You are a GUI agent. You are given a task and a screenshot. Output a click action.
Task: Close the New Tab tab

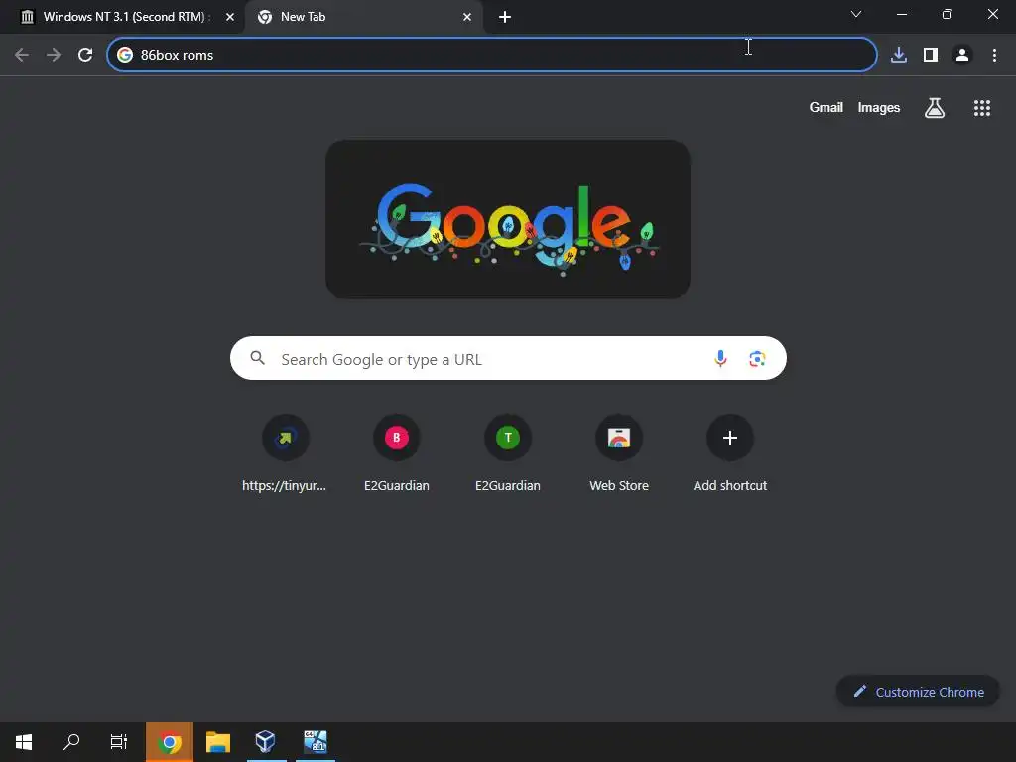(x=467, y=17)
